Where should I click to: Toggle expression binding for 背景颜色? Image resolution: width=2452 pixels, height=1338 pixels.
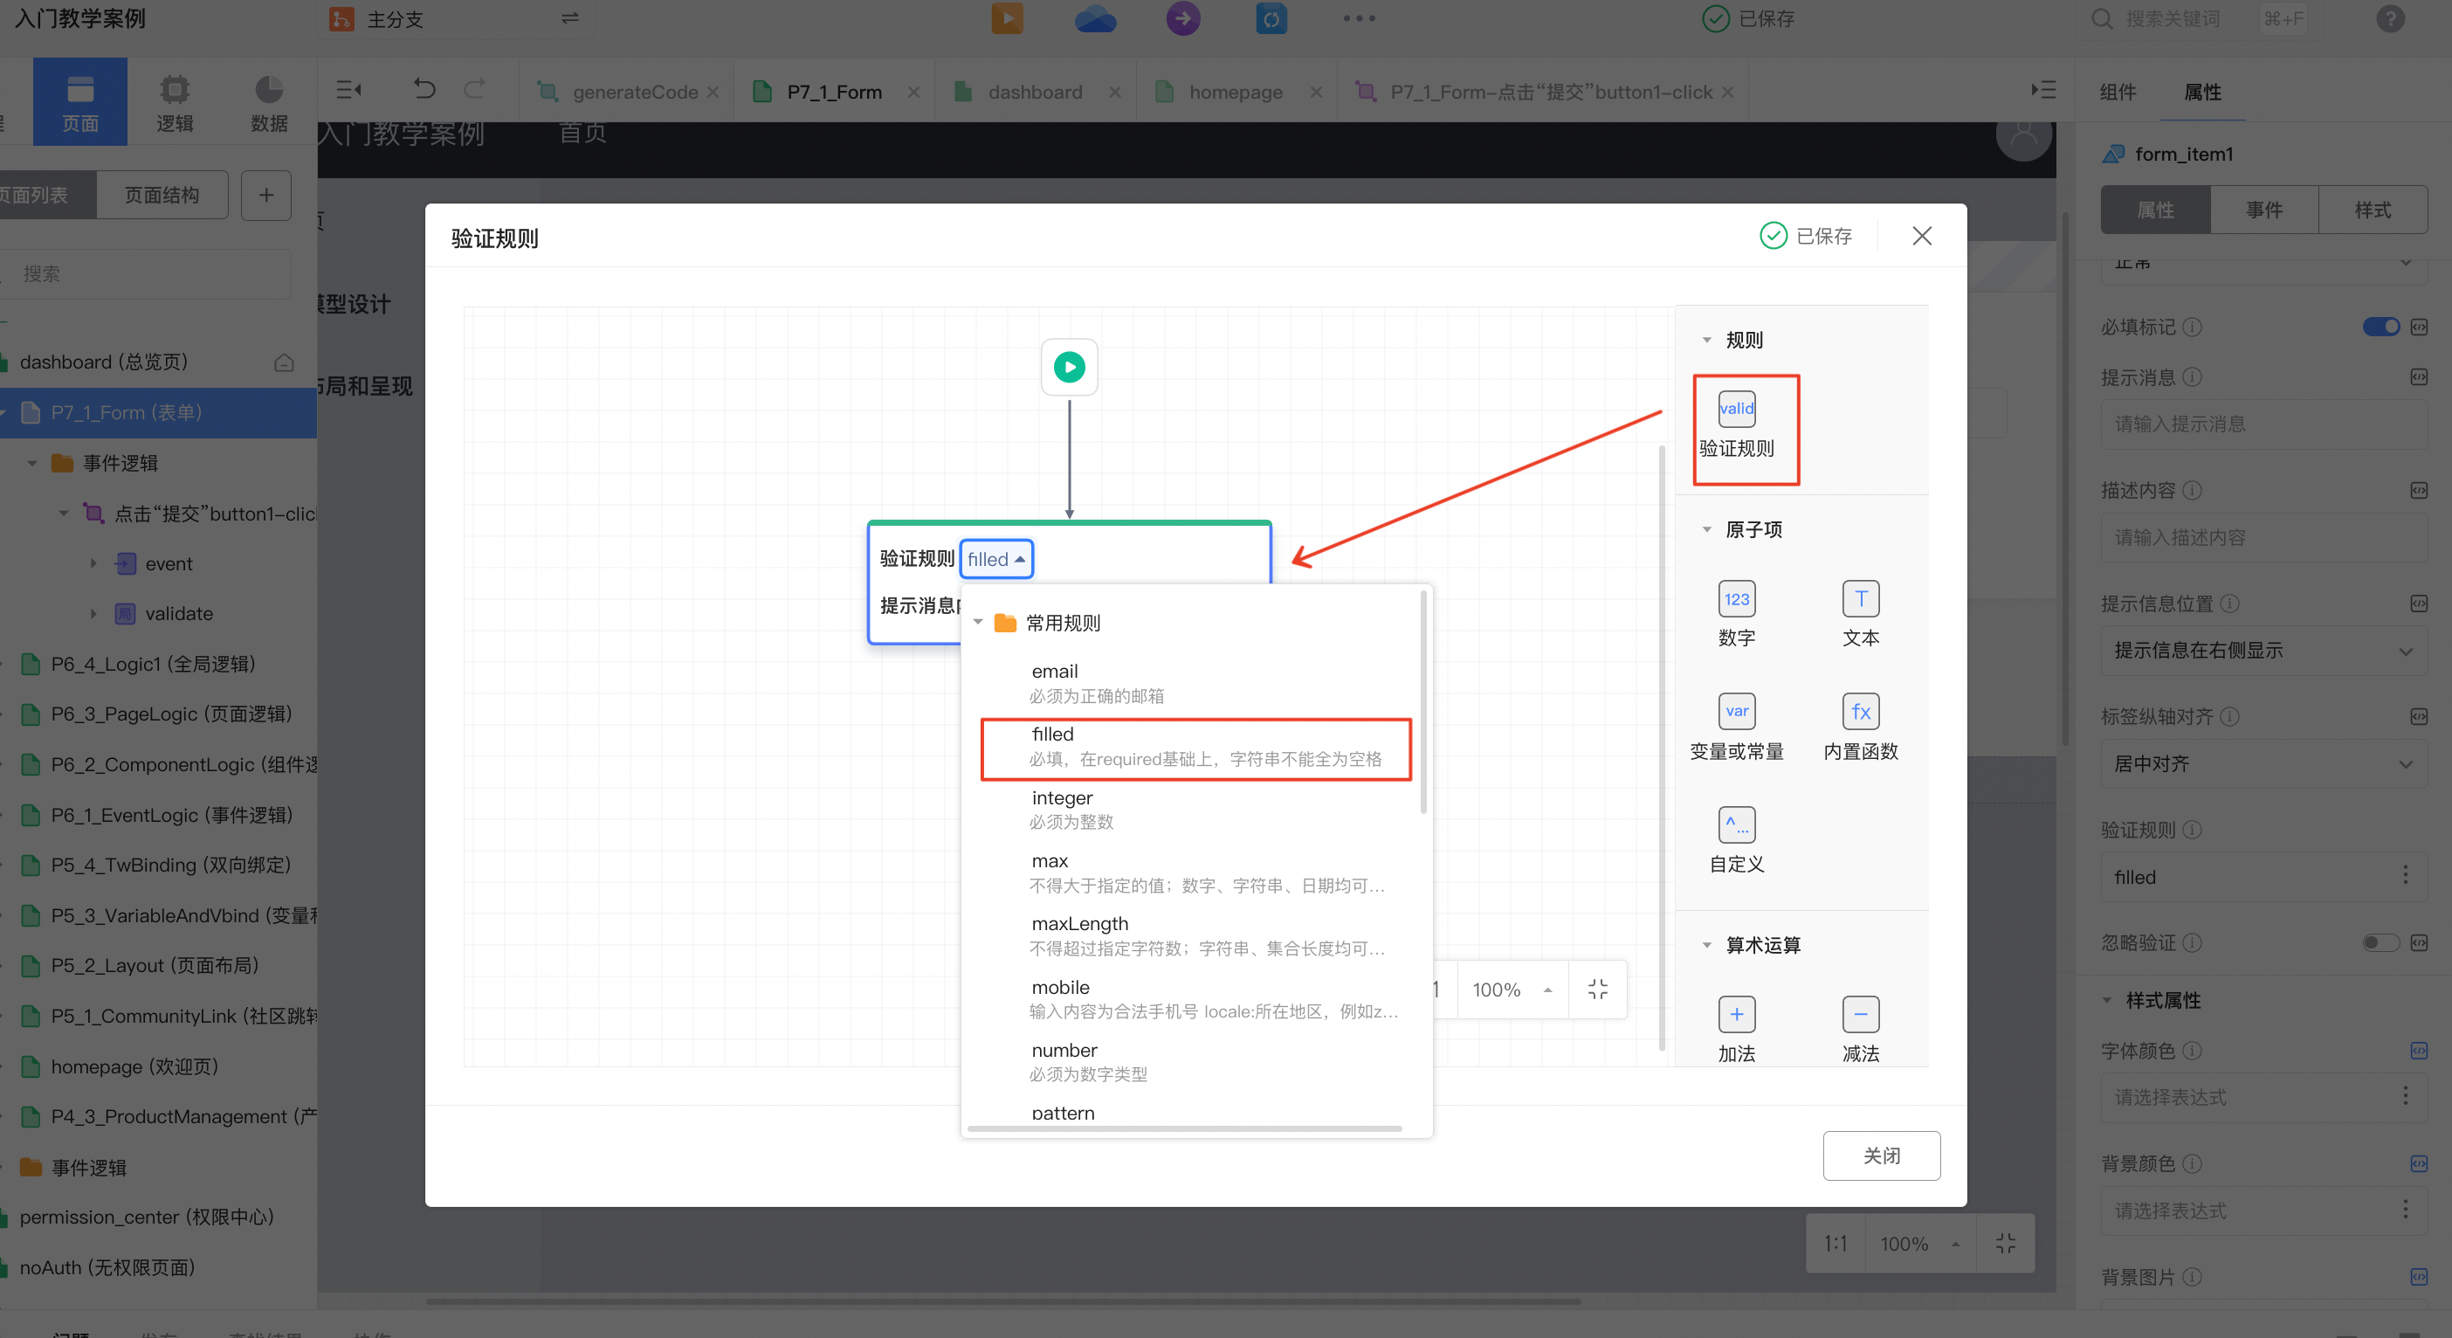2419,1163
